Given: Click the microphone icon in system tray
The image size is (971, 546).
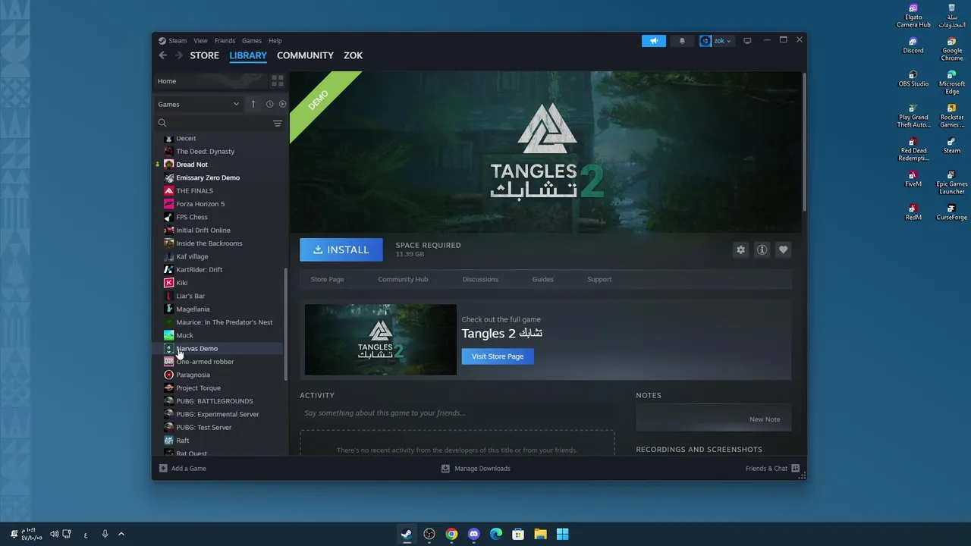Looking at the screenshot, I should pyautogui.click(x=105, y=534).
